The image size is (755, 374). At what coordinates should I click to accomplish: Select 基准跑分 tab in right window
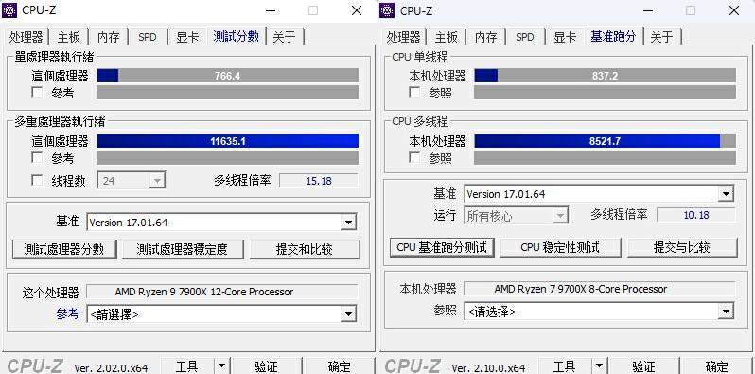(614, 36)
